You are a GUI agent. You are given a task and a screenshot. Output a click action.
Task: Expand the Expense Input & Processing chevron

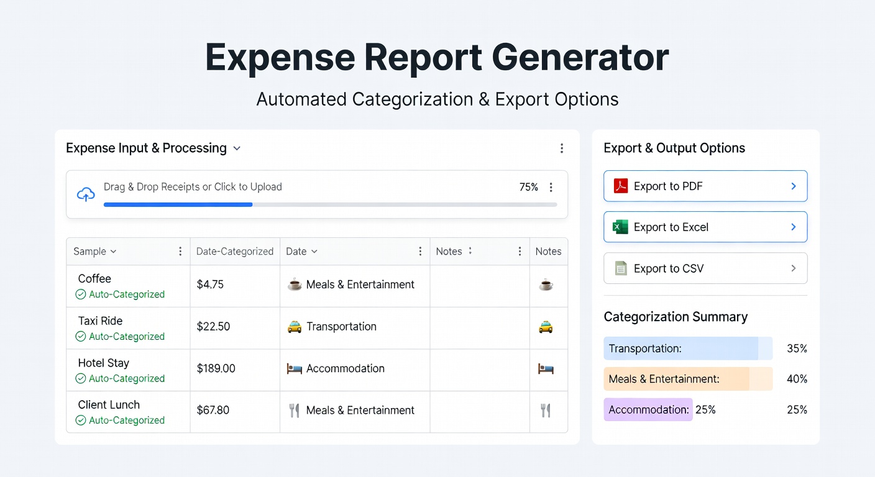[x=237, y=149]
